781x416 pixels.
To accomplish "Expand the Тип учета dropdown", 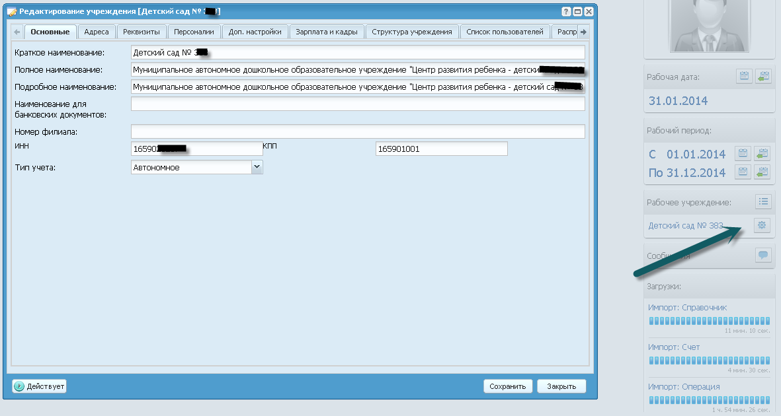I will tap(257, 168).
